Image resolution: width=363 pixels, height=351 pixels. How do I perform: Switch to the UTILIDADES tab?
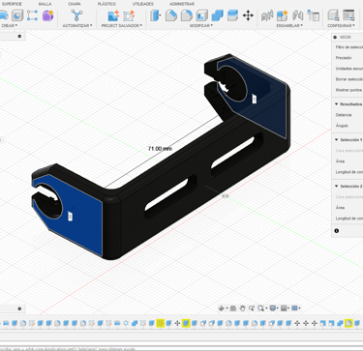point(143,4)
